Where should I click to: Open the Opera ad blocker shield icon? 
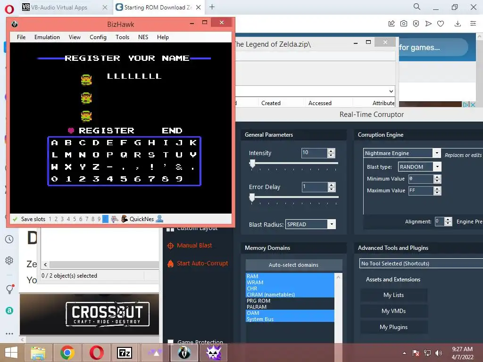(x=416, y=24)
